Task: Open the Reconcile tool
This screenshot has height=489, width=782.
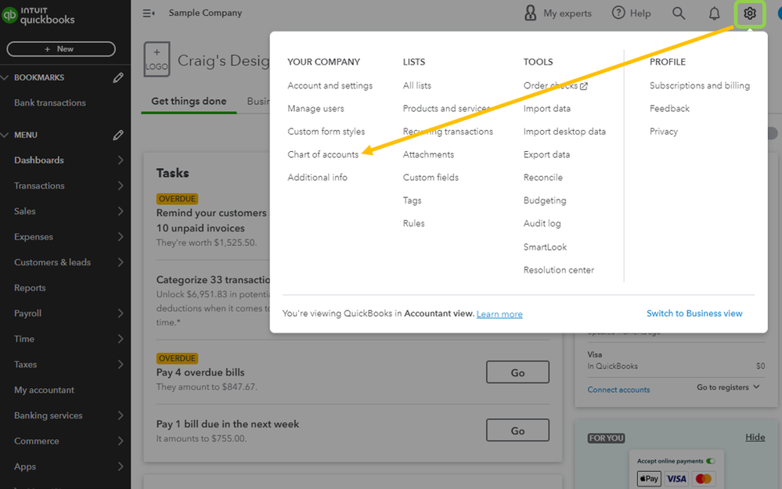Action: tap(542, 178)
